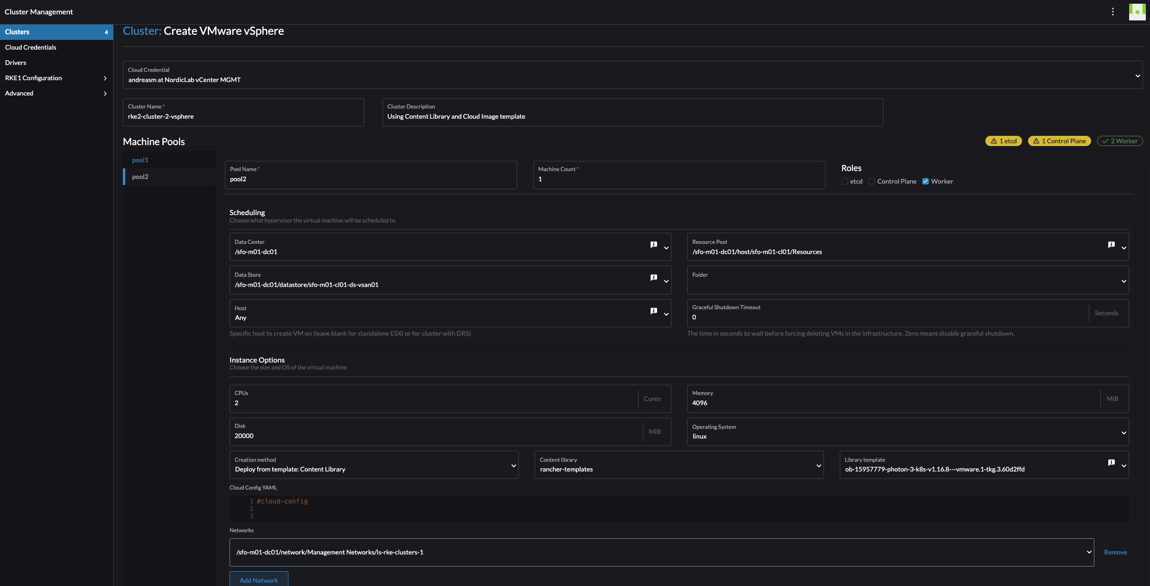Click the Cluster Management title
1150x586 pixels.
(38, 12)
